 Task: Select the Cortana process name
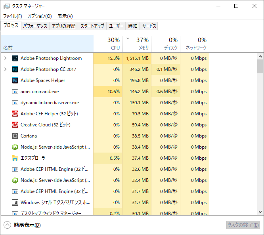[x=29, y=136]
